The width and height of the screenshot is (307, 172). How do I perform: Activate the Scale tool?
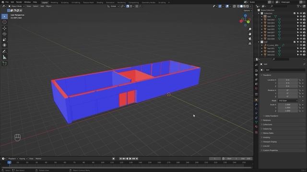click(4, 40)
